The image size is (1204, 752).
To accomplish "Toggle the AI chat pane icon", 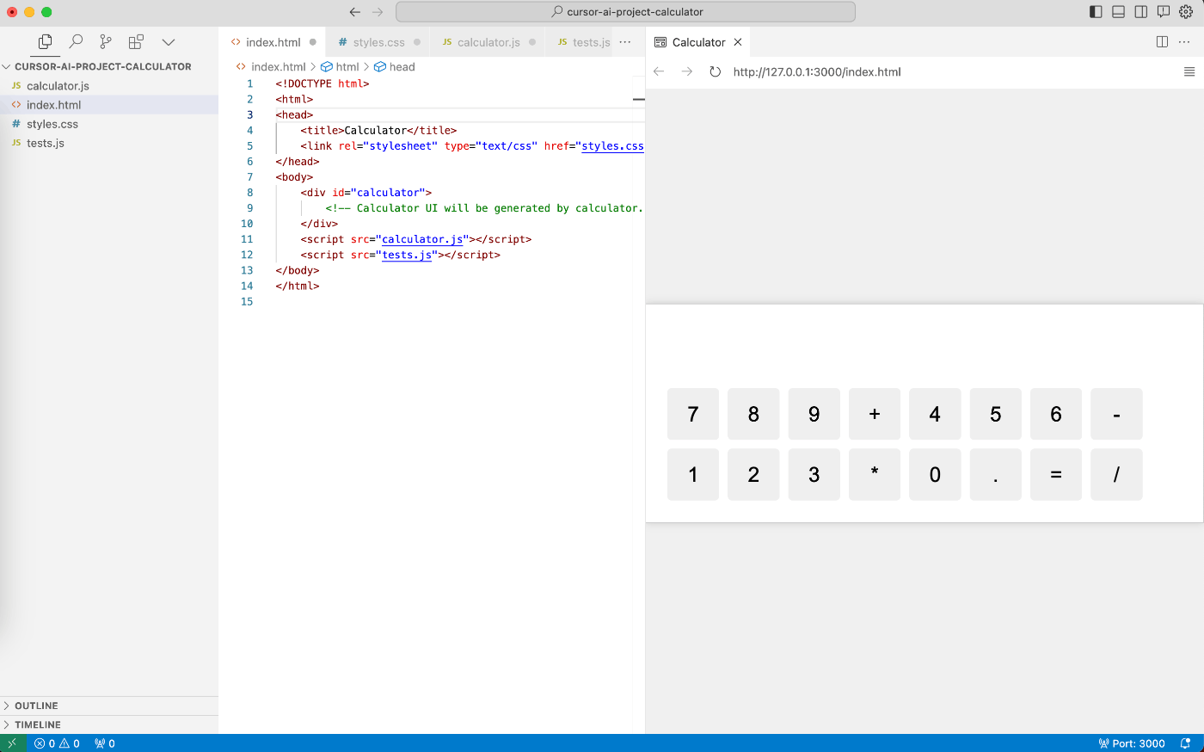I will point(1164,12).
